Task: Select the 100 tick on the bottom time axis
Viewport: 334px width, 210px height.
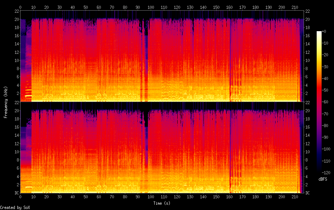Action: (x=151, y=196)
